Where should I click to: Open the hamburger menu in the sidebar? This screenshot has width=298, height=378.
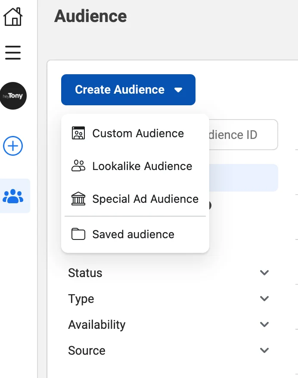tap(13, 52)
